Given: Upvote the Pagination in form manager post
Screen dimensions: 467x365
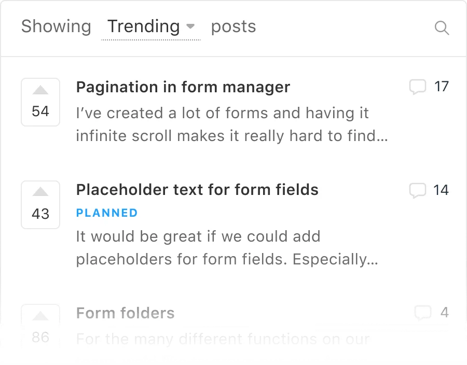Looking at the screenshot, I should point(40,91).
